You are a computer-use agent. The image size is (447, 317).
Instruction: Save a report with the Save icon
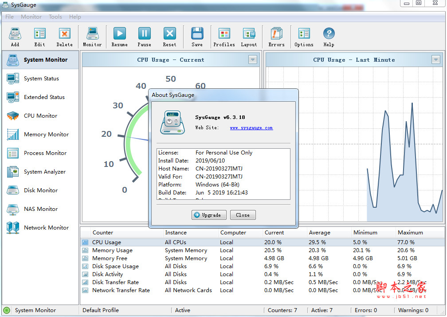coord(197,37)
